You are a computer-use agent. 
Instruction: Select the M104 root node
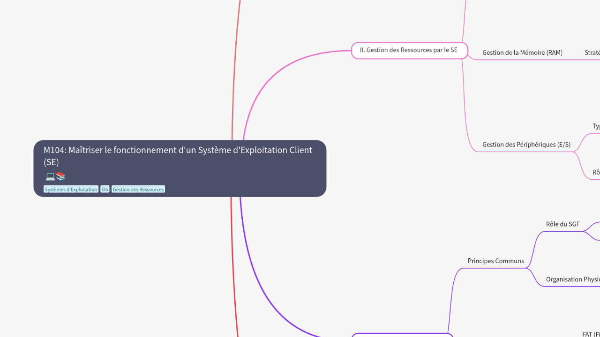180,156
